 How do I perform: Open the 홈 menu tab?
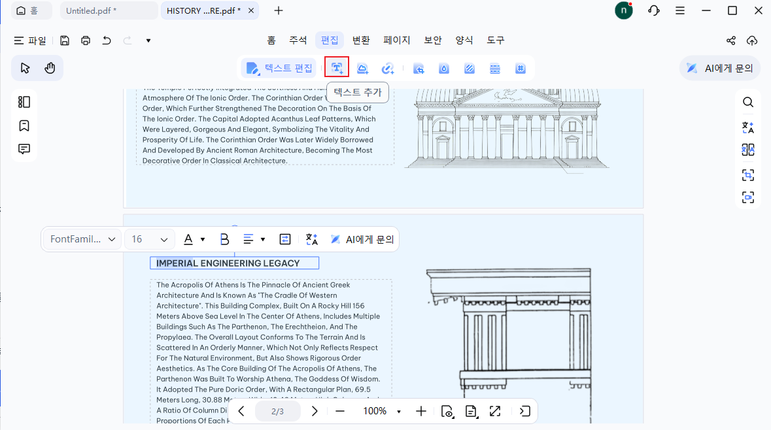point(271,41)
